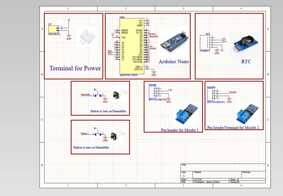This screenshot has width=283, height=196.
Task: Select the +5V pin label on the Arduino
Action: 140,21
